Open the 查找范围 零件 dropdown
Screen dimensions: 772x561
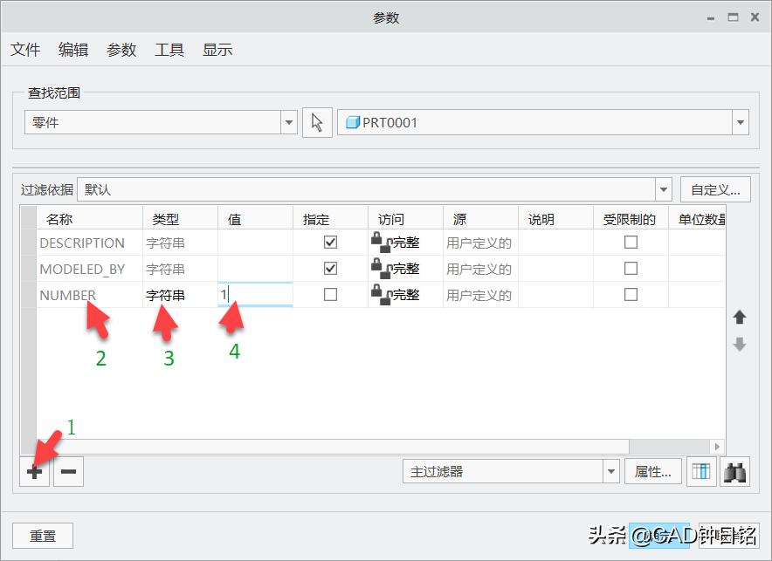coord(288,122)
